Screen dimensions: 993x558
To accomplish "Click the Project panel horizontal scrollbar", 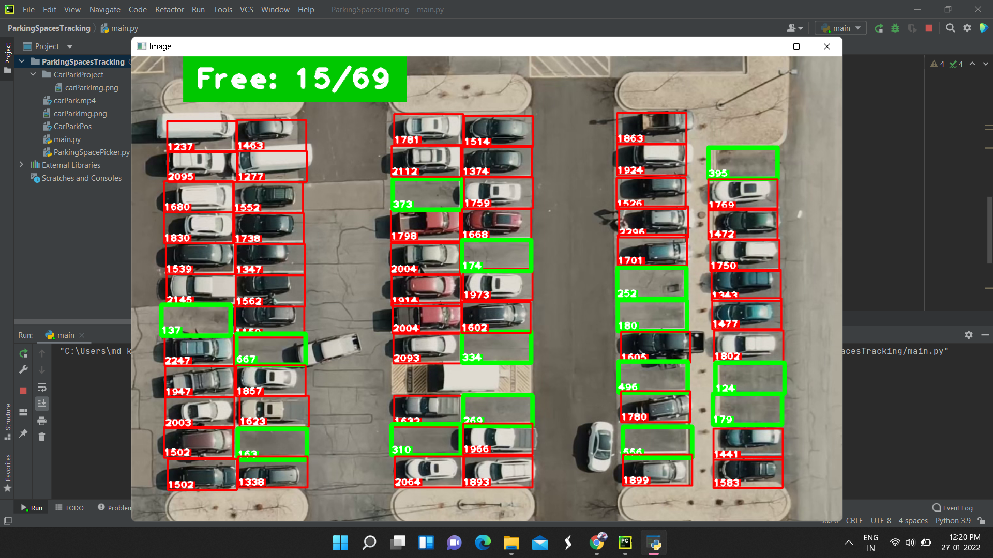I will tap(72, 322).
